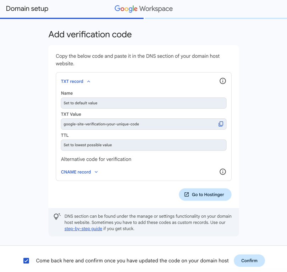287x272 pixels.
Task: Open Go to Hostinger button
Action: [205, 194]
